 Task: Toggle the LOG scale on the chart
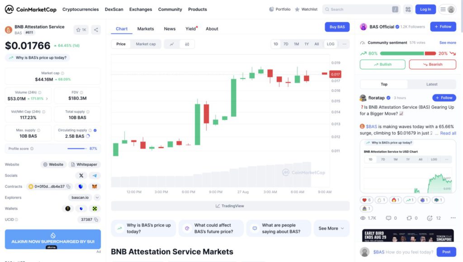point(331,44)
